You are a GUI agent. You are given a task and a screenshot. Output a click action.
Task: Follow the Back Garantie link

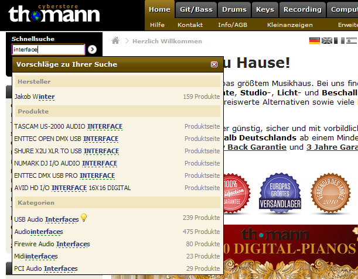pyautogui.click(x=255, y=147)
